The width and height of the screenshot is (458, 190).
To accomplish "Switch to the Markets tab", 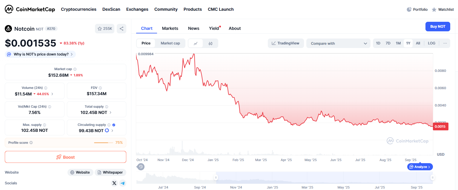I will pyautogui.click(x=170, y=28).
